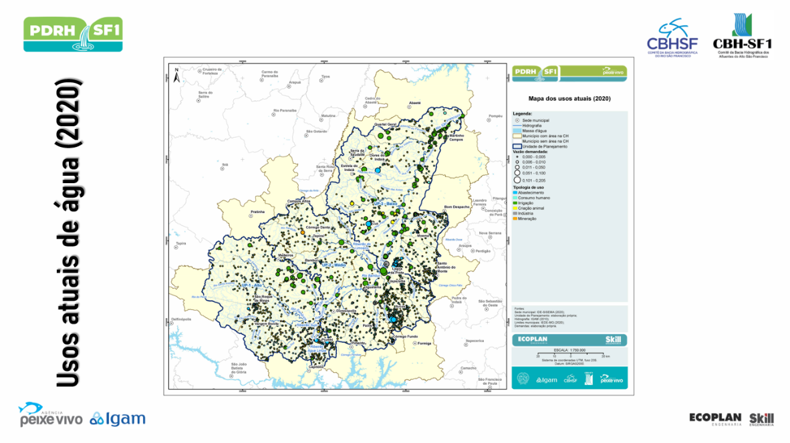The width and height of the screenshot is (790, 443).
Task: Click the 'Córrego Fundo' city label
Action: pos(406,336)
